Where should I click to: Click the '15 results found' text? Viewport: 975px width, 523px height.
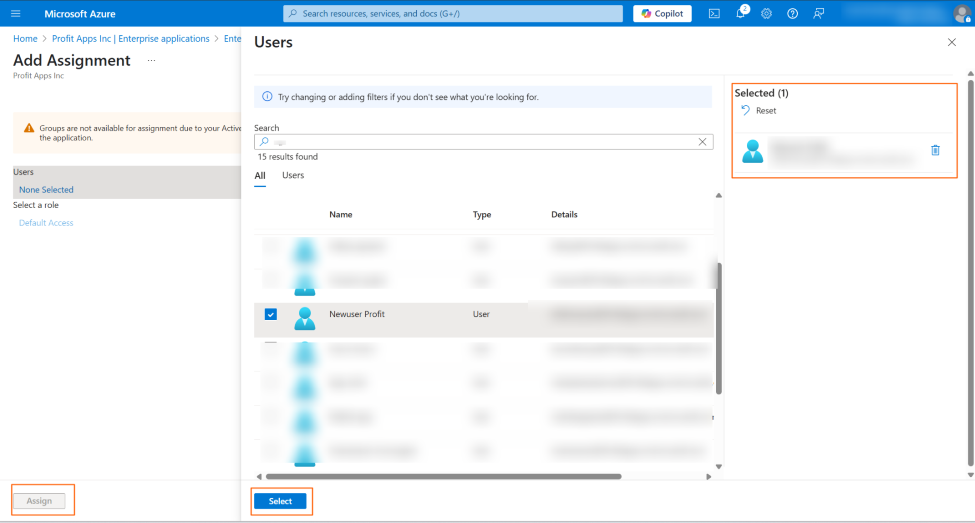pyautogui.click(x=288, y=156)
